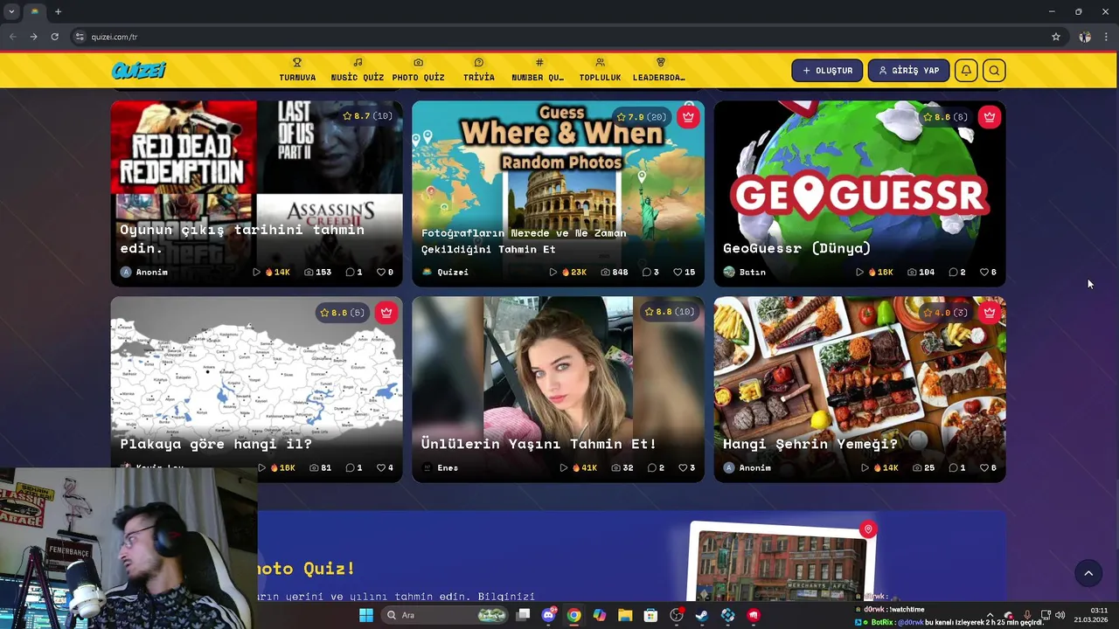The height and width of the screenshot is (629, 1119).
Task: Click the Batın author link
Action: [x=745, y=272]
